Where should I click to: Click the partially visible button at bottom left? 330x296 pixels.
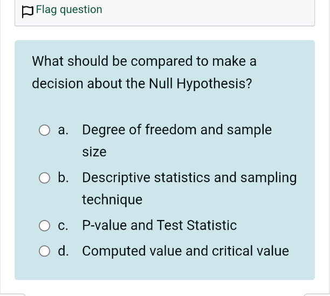[12, 294]
